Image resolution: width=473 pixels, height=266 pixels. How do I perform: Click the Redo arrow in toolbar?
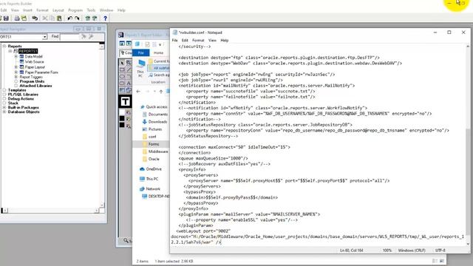click(x=77, y=18)
